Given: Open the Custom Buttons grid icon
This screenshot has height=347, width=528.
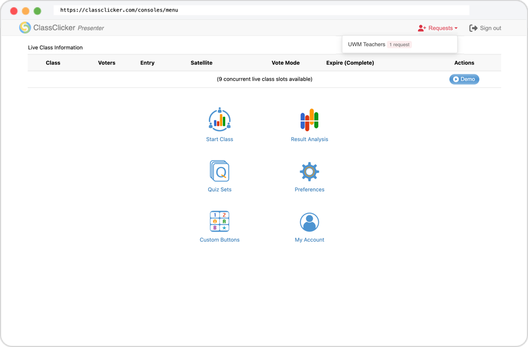Looking at the screenshot, I should [220, 221].
